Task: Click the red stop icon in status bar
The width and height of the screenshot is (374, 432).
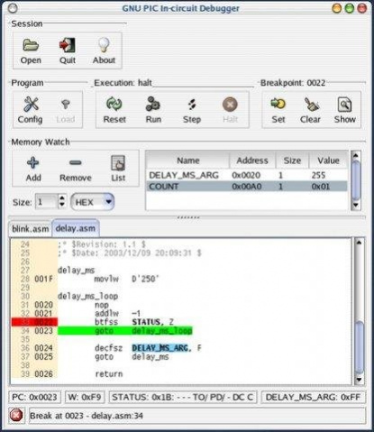Action: (x=16, y=416)
